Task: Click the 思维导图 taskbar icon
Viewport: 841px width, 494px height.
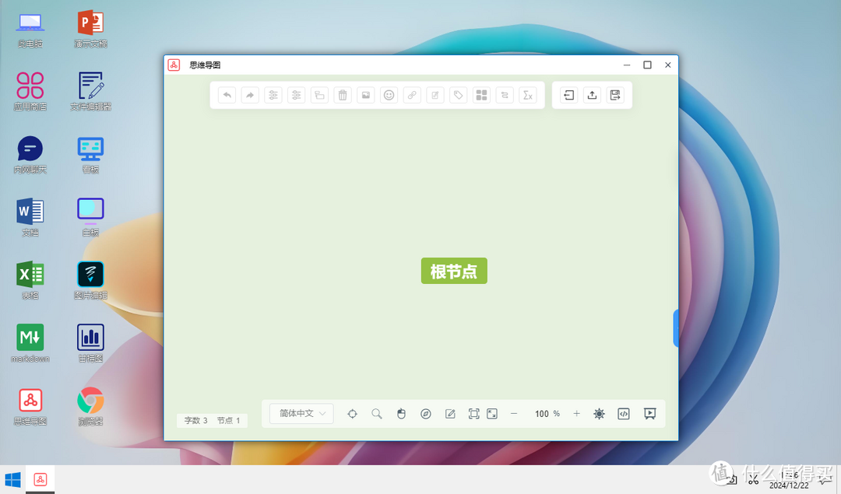Action: point(40,478)
